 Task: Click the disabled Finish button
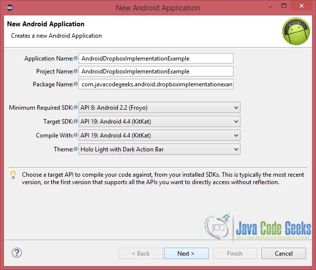coord(235,253)
